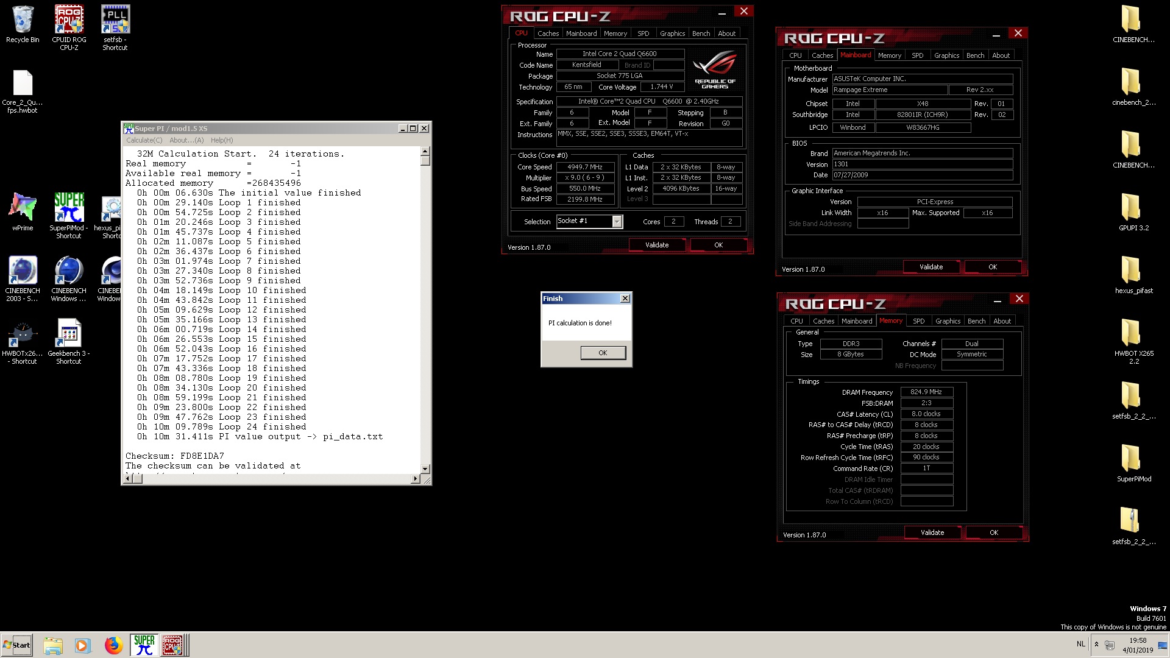Select Graphics tab in Memory window
Viewport: 1170px width, 658px height.
pyautogui.click(x=948, y=321)
